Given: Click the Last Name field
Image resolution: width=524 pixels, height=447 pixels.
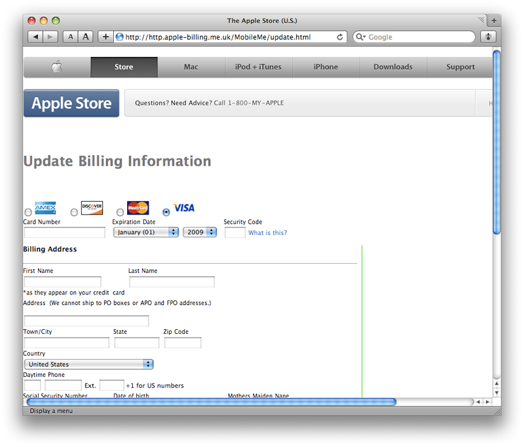Looking at the screenshot, I should pyautogui.click(x=172, y=282).
